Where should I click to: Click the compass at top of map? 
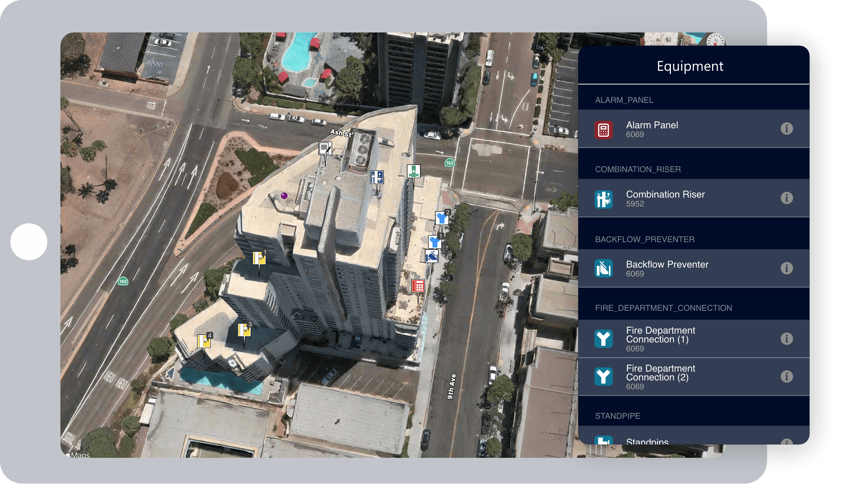tap(715, 40)
